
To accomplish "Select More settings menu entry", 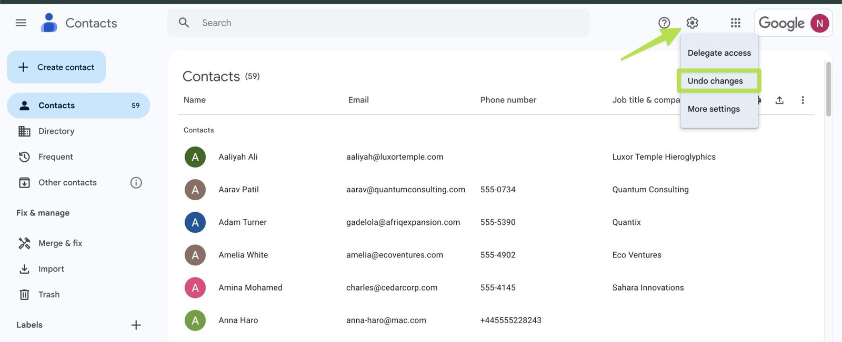I will (x=719, y=109).
